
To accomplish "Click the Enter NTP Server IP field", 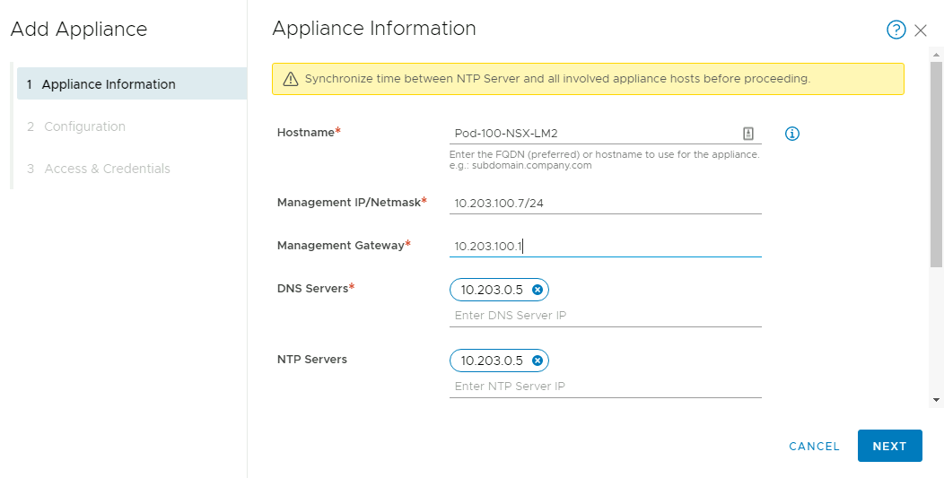I will pos(605,387).
